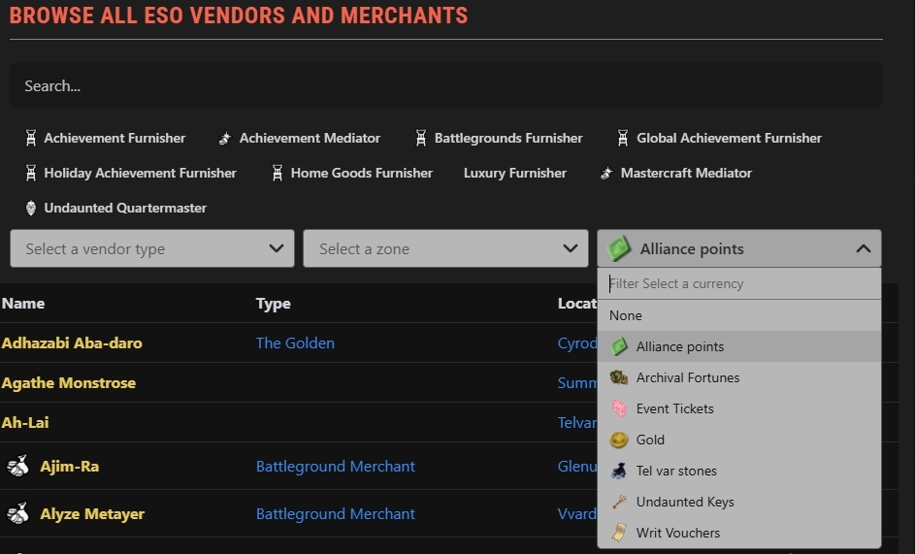The width and height of the screenshot is (915, 554).
Task: Choose Gold currency option
Action: tap(739, 440)
